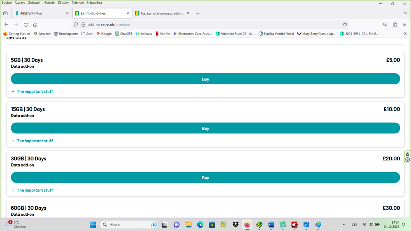The width and height of the screenshot is (411, 231).
Task: List all tabs dropdown arrow
Action: (x=406, y=13)
